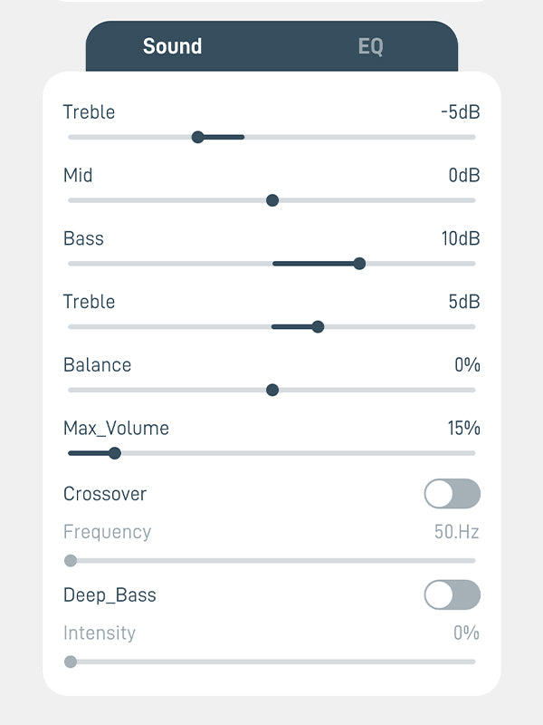Turn on the Deep_Bass toggle
Image resolution: width=543 pixels, height=725 pixels.
click(x=452, y=595)
